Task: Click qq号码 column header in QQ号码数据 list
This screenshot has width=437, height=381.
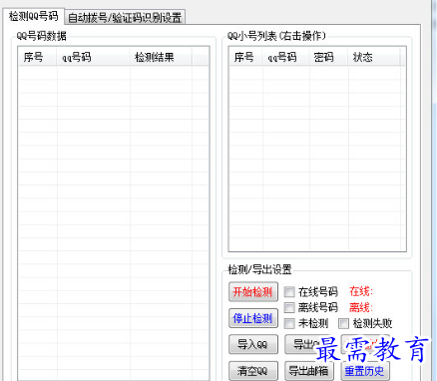Action: point(94,57)
